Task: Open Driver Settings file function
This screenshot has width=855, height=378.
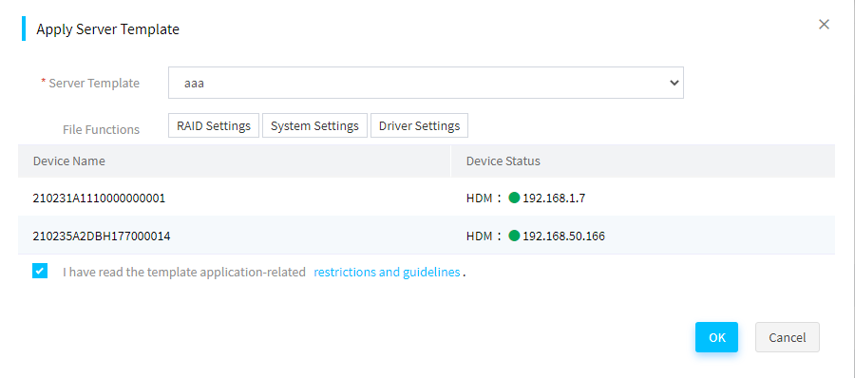Action: coord(419,125)
